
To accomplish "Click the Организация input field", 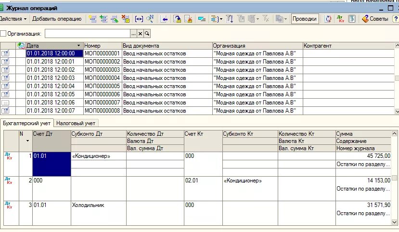I will (88, 33).
